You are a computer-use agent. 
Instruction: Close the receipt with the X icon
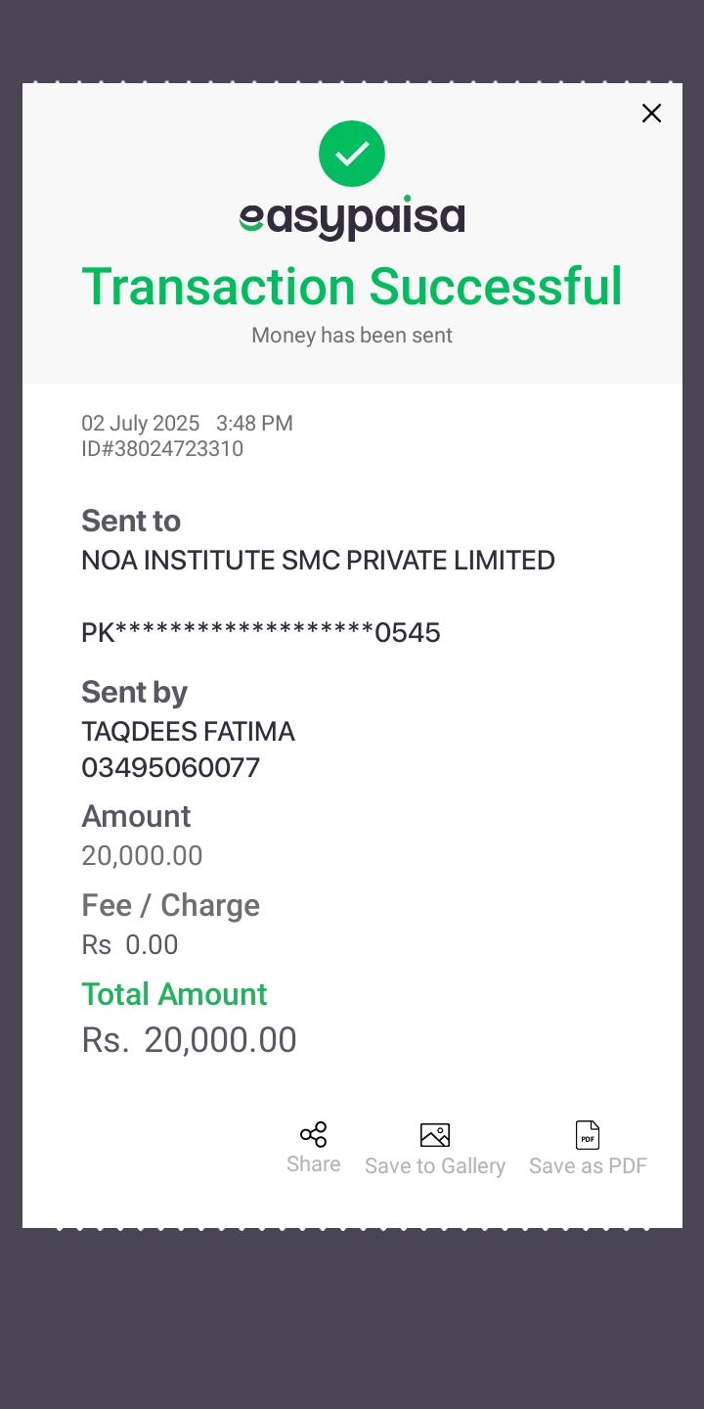tap(651, 114)
